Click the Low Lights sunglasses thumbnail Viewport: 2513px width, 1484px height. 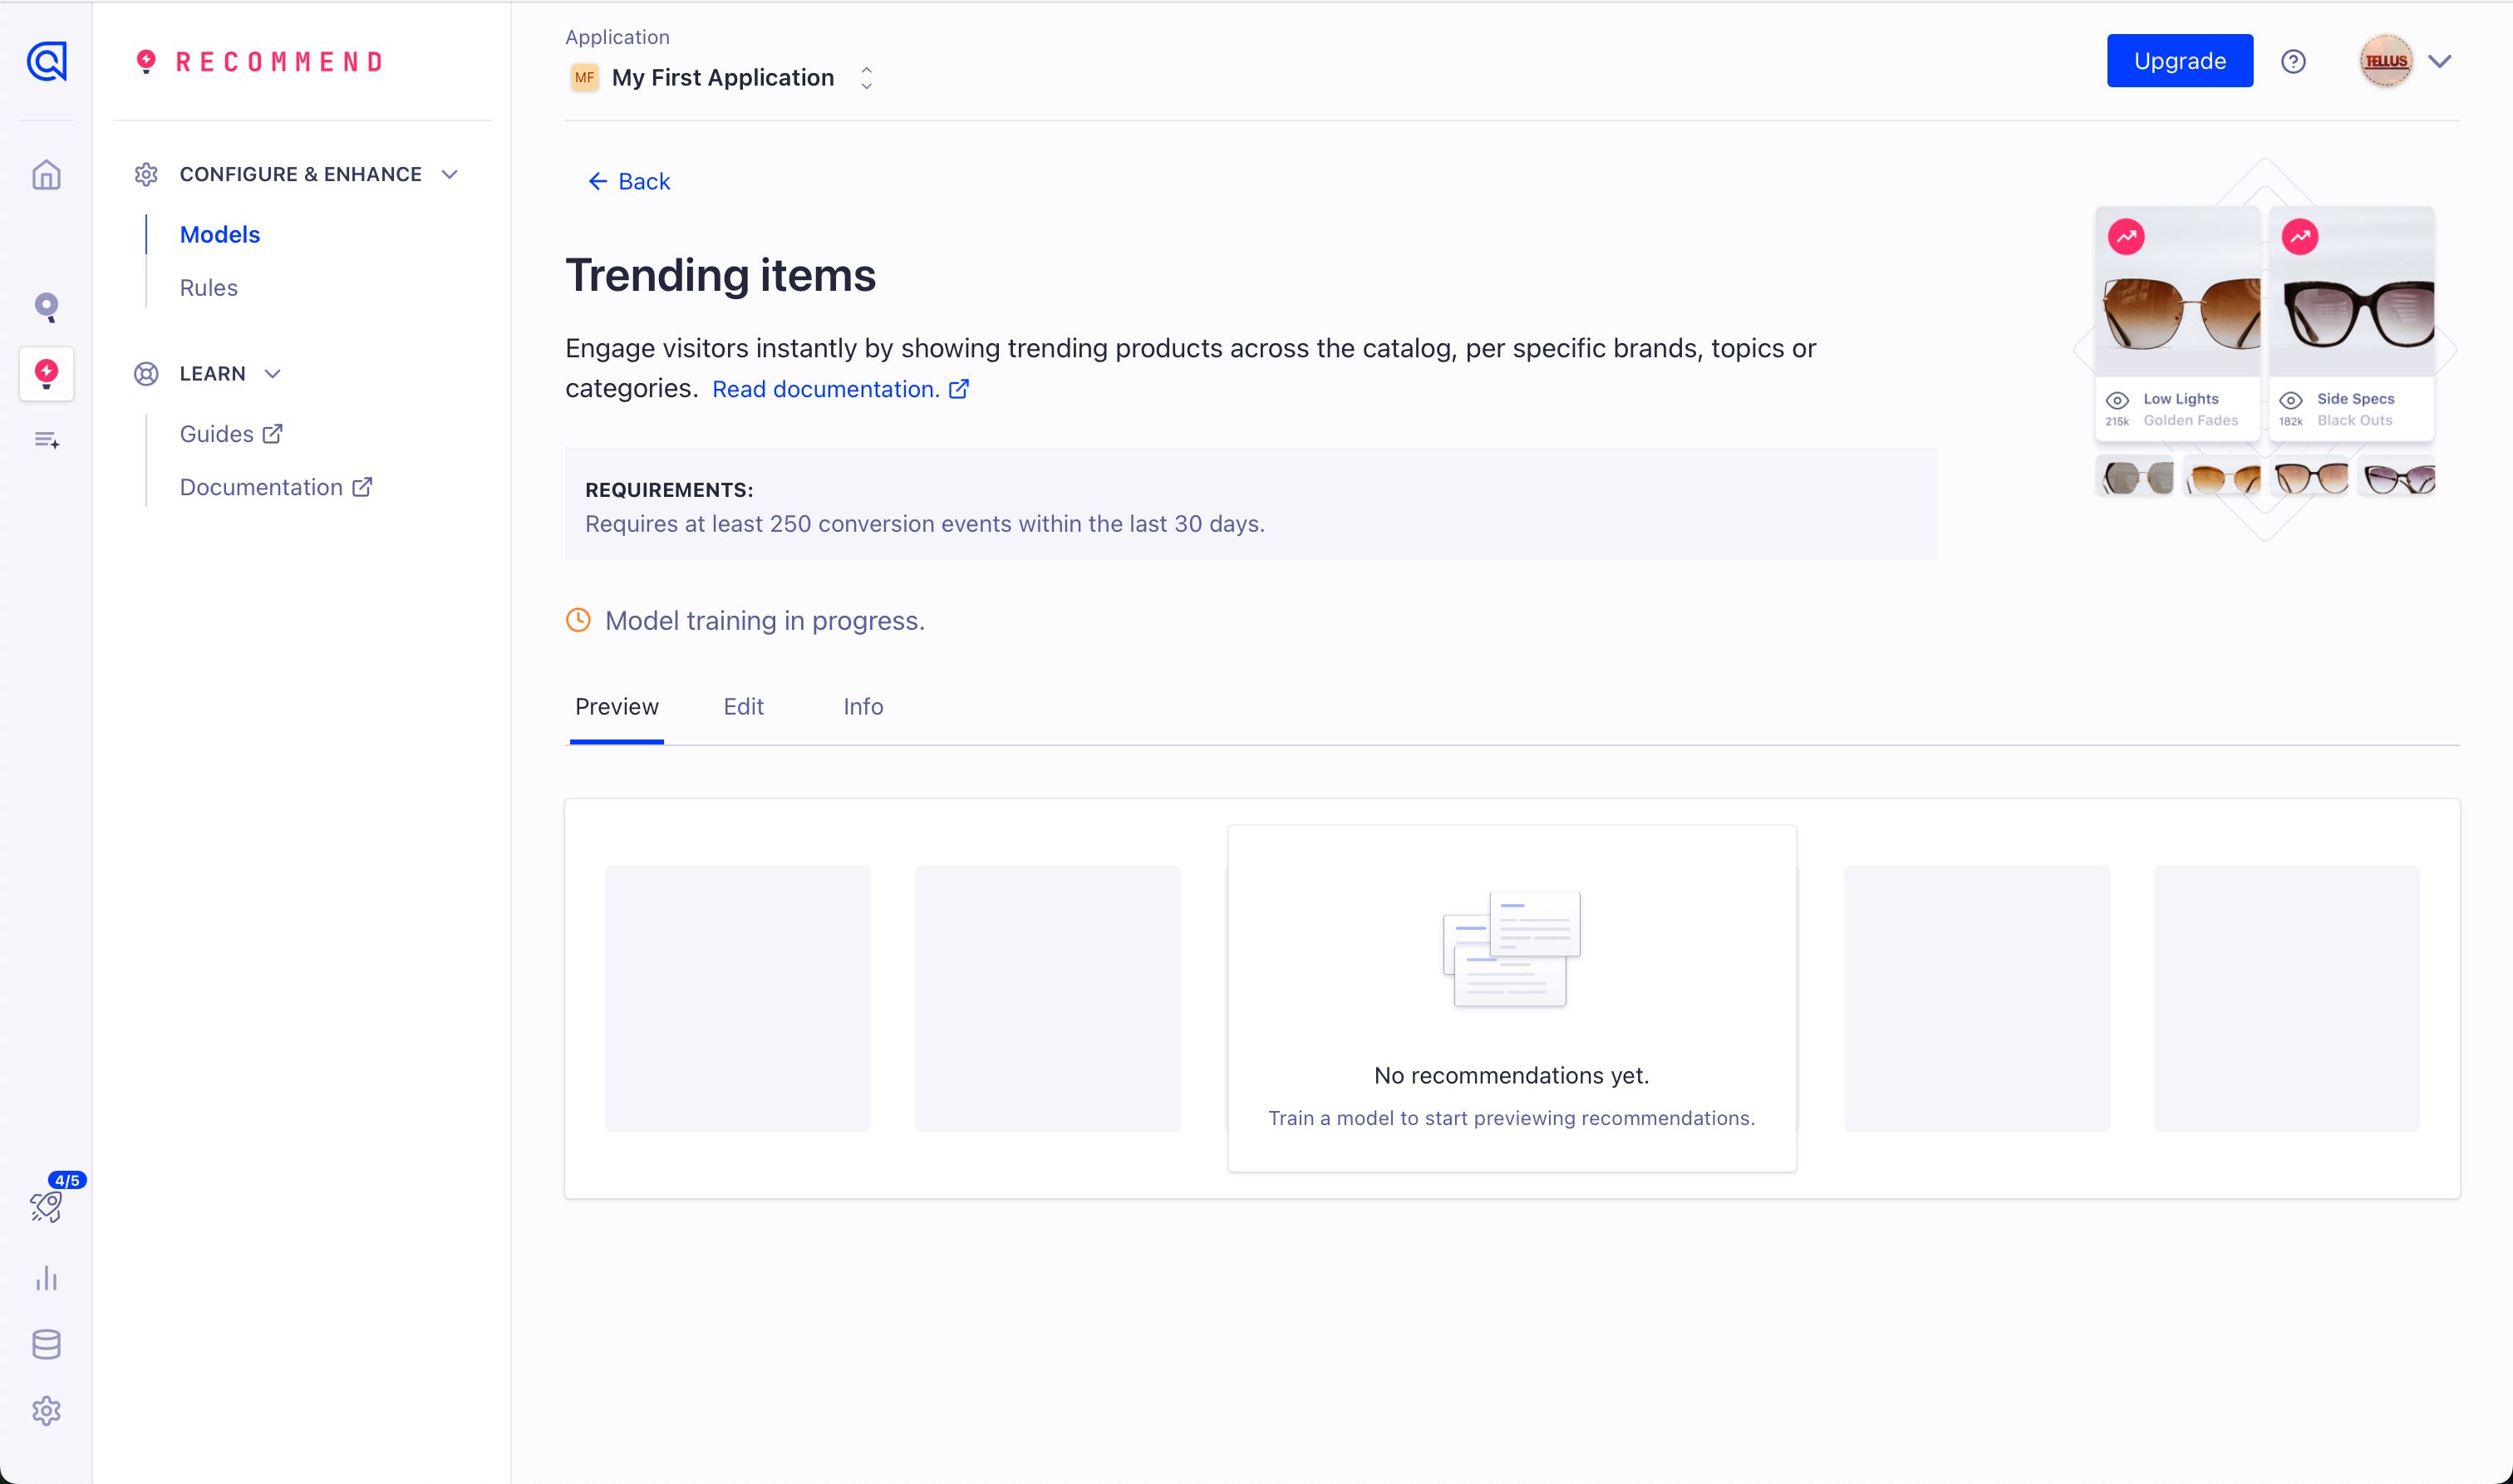(2177, 310)
